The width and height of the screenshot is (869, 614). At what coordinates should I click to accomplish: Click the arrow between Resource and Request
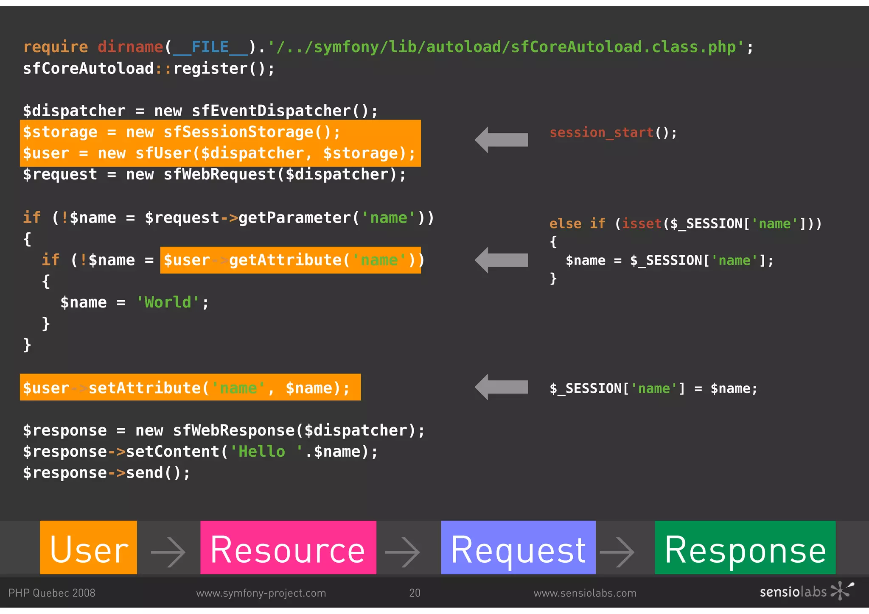(402, 552)
